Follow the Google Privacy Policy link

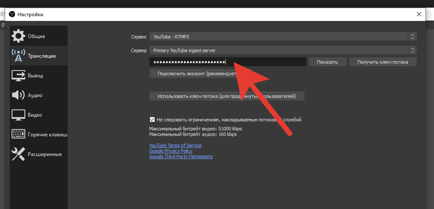(171, 151)
